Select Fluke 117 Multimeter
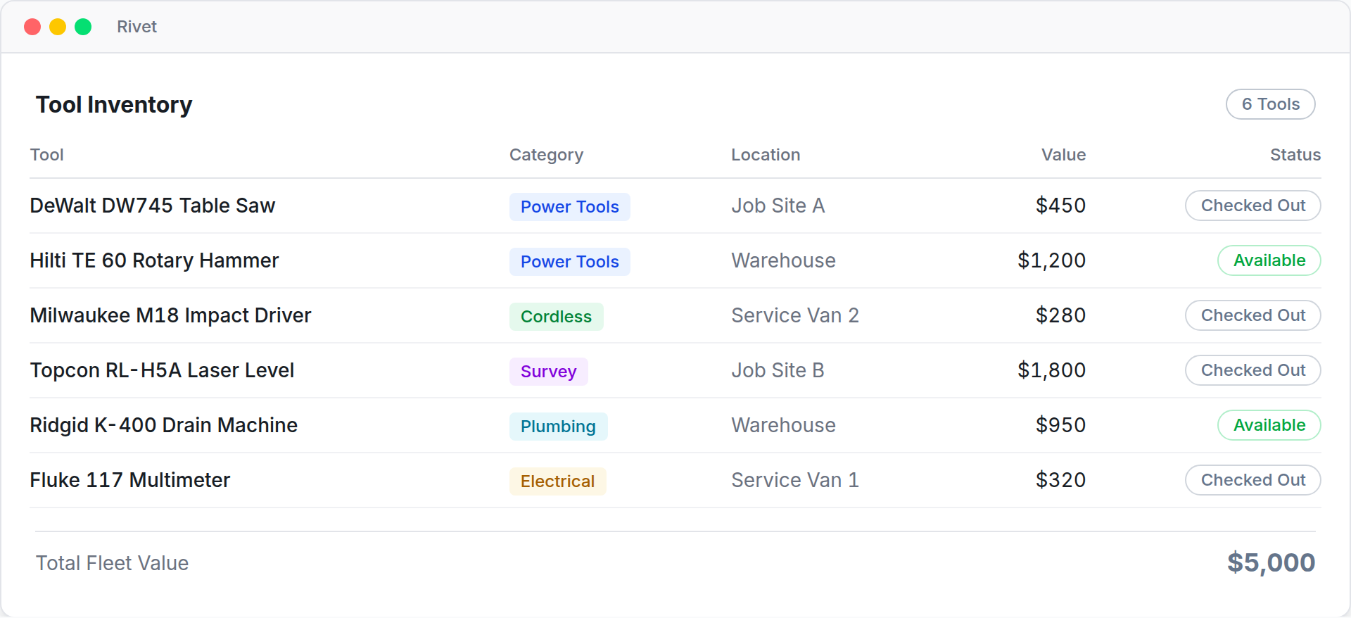The height and width of the screenshot is (618, 1351). [130, 480]
